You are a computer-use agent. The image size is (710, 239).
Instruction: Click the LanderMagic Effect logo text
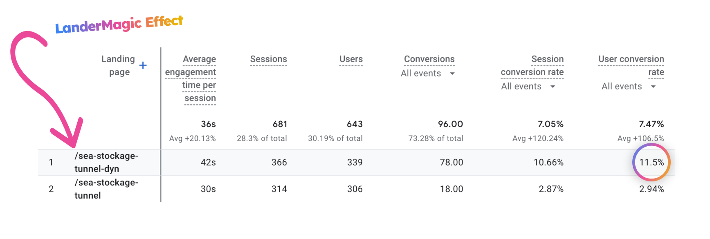119,25
